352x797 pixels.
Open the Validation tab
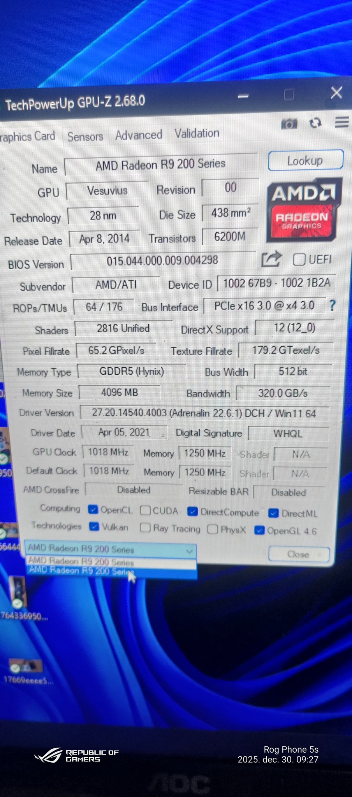(x=197, y=133)
